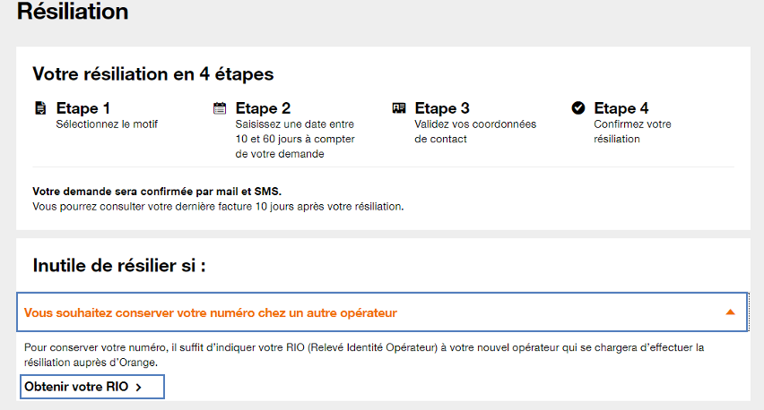Viewport: 764px width, 410px height.
Task: Click the "Saisissez une date" step description
Action: pos(295,139)
